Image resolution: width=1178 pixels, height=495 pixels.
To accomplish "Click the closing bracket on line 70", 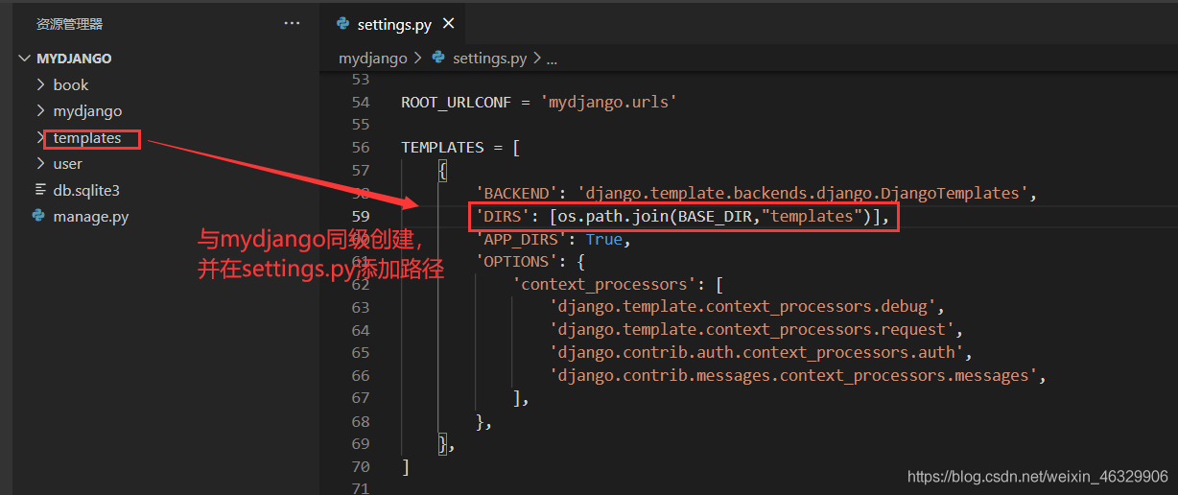I will (406, 466).
